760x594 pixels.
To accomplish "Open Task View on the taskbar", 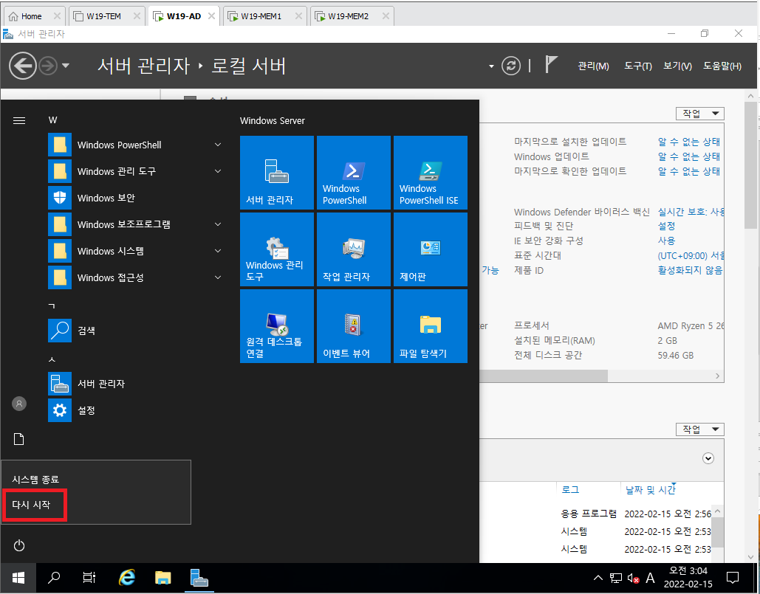I will pos(89,578).
